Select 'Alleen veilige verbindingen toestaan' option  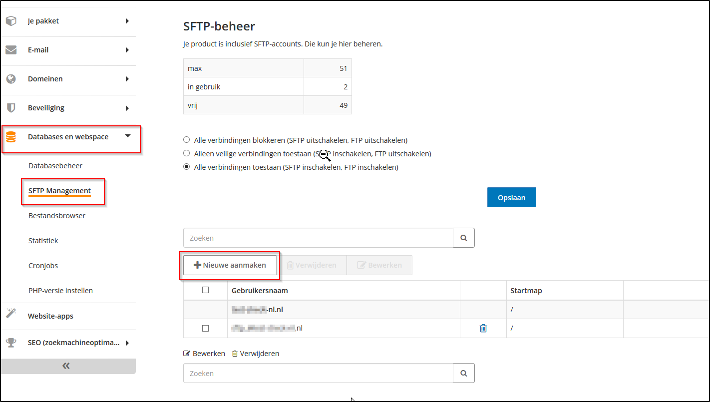(187, 153)
